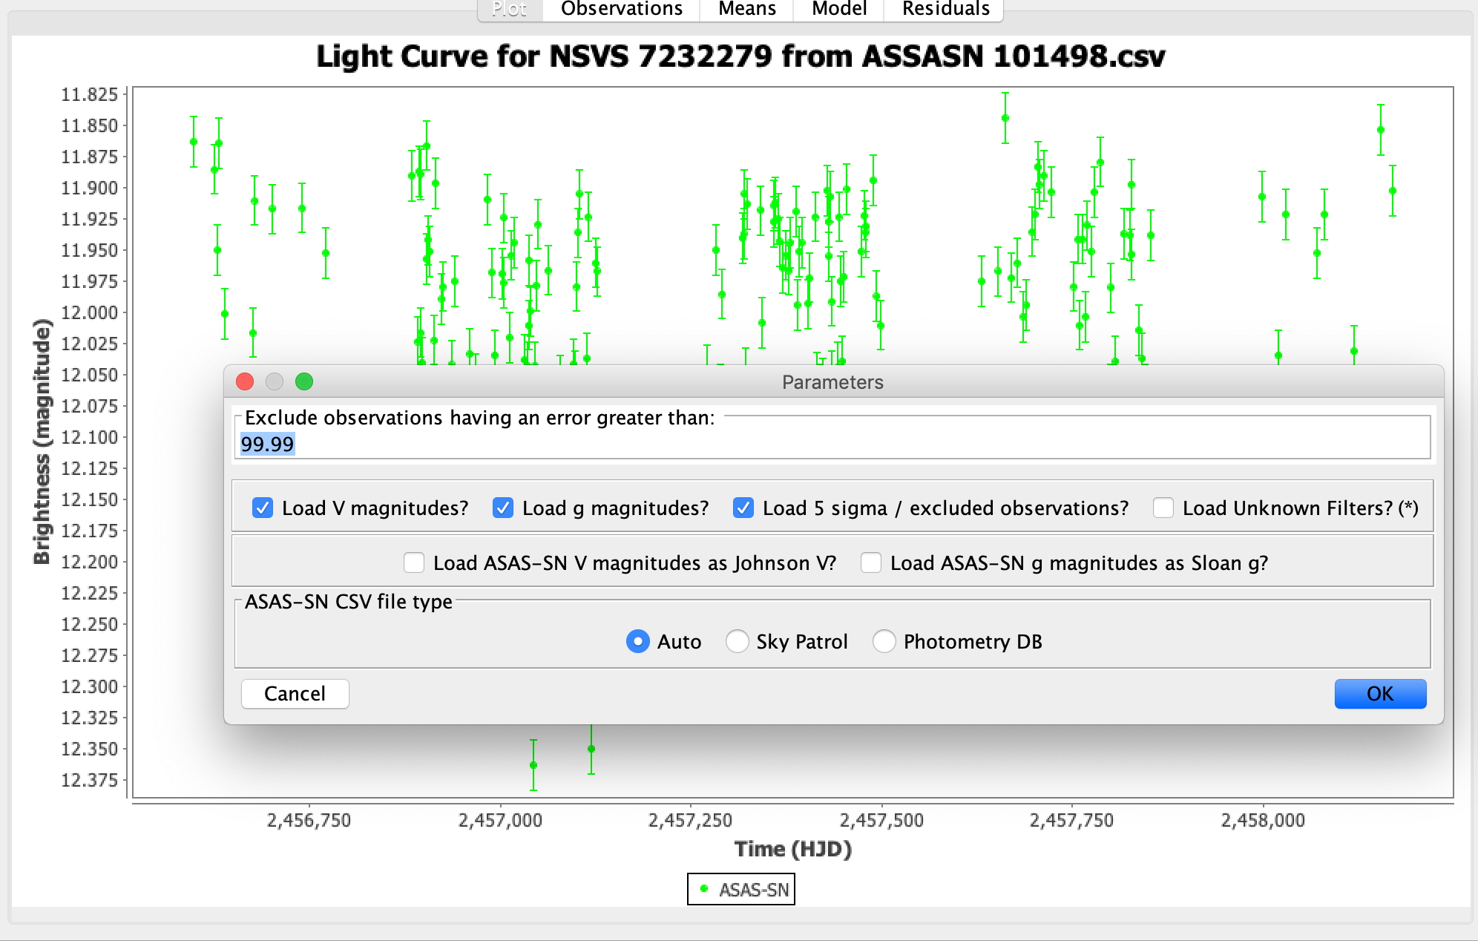Select the Auto file type radio
This screenshot has width=1478, height=941.
click(x=638, y=641)
